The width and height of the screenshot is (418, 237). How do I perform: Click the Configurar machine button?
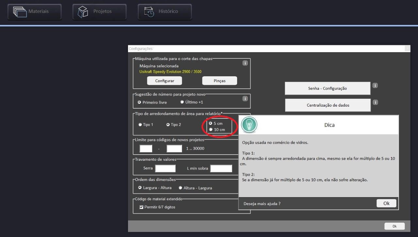(164, 81)
